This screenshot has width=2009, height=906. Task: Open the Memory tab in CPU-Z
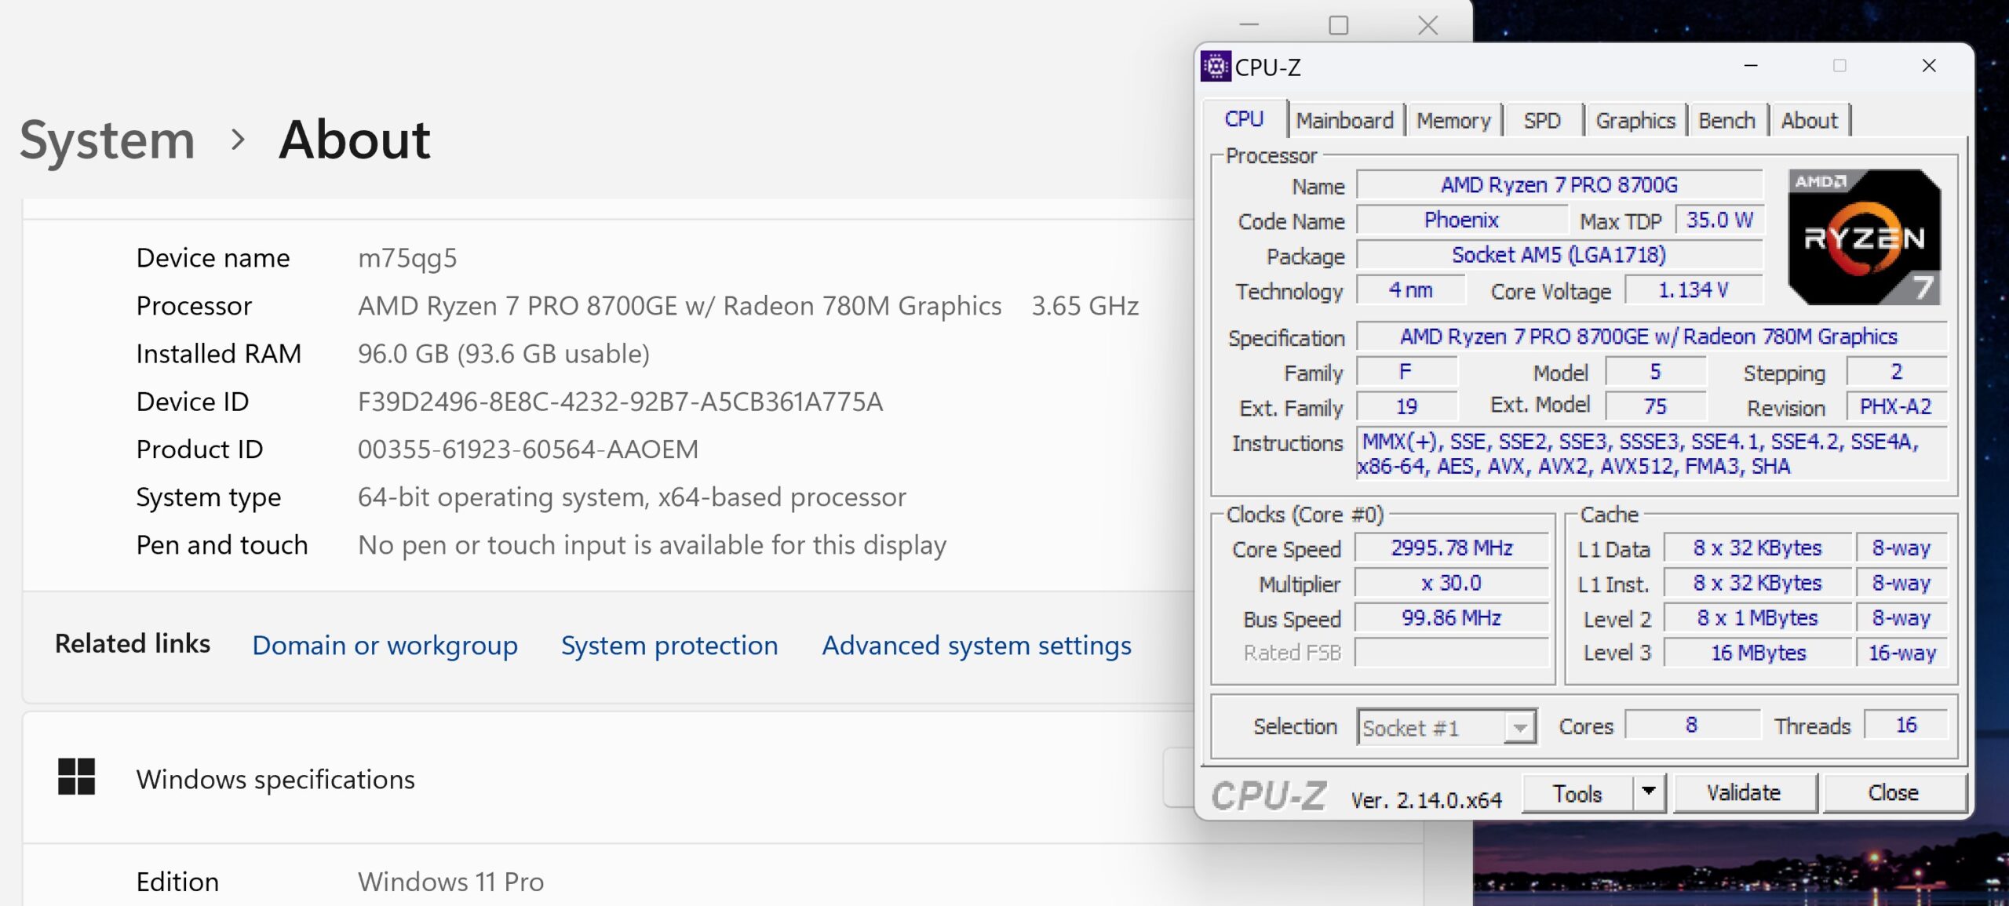1453,121
